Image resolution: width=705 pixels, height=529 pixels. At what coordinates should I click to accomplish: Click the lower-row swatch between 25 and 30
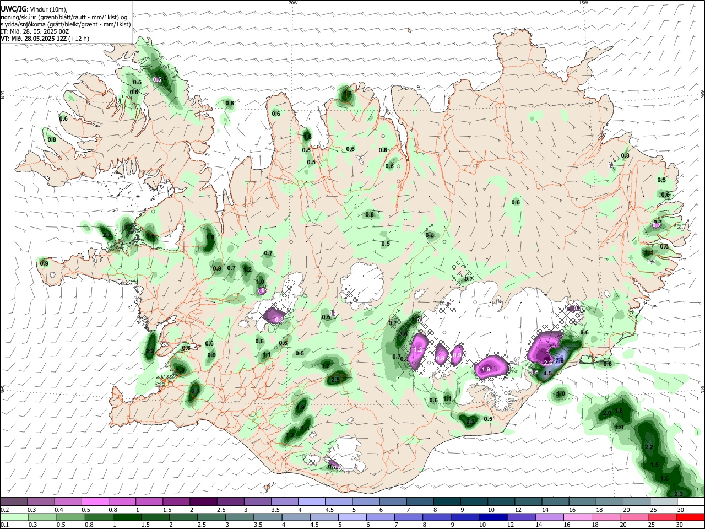[x=662, y=517]
